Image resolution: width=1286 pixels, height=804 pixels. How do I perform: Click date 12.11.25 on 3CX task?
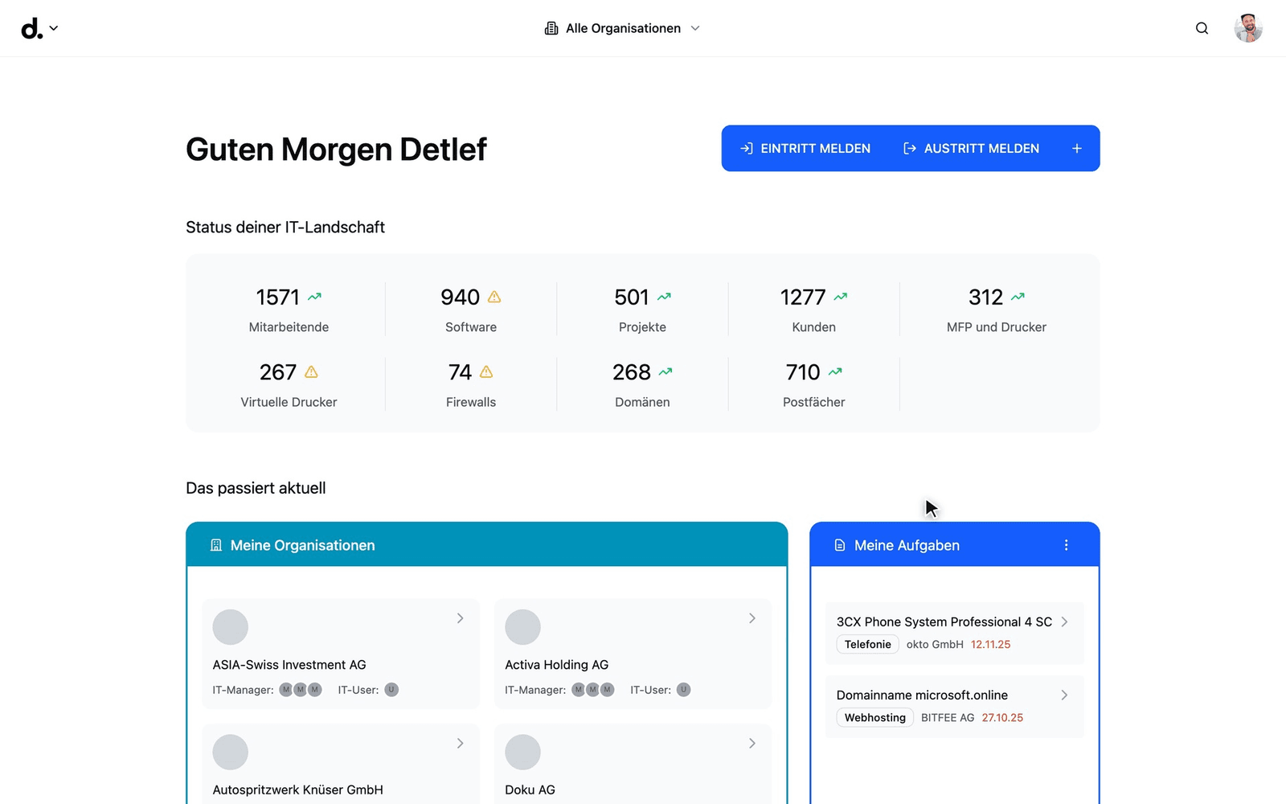pos(990,644)
